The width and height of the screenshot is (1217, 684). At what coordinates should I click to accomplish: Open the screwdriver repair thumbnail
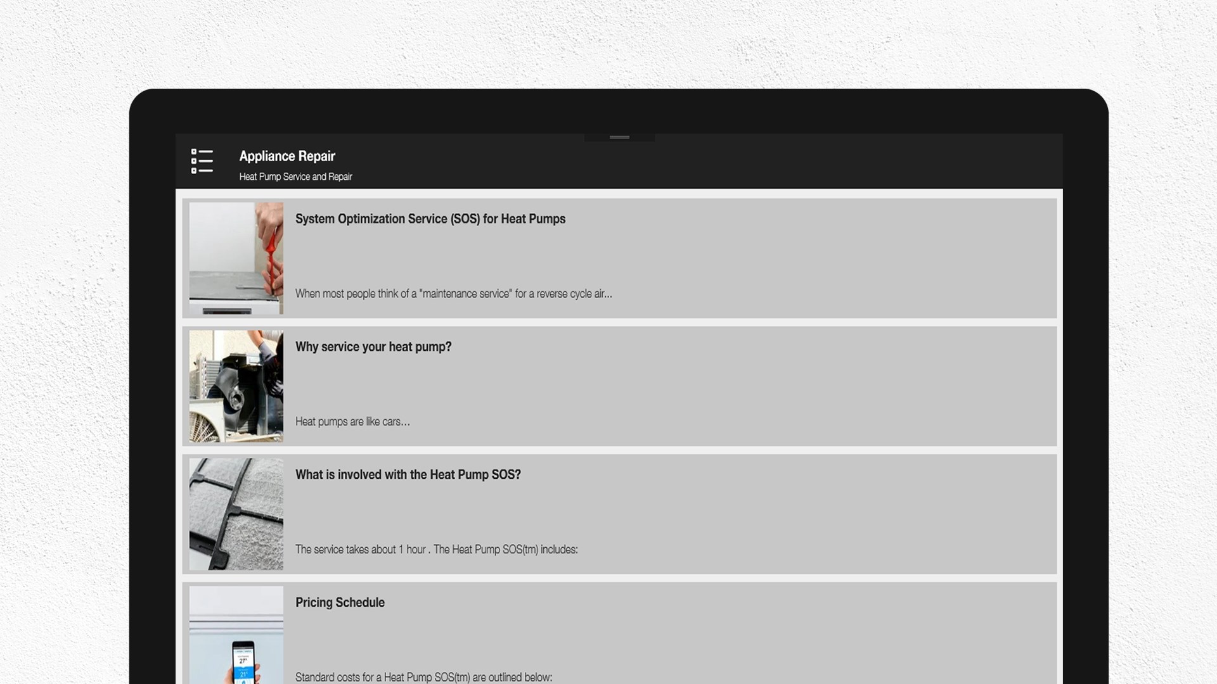tap(236, 258)
